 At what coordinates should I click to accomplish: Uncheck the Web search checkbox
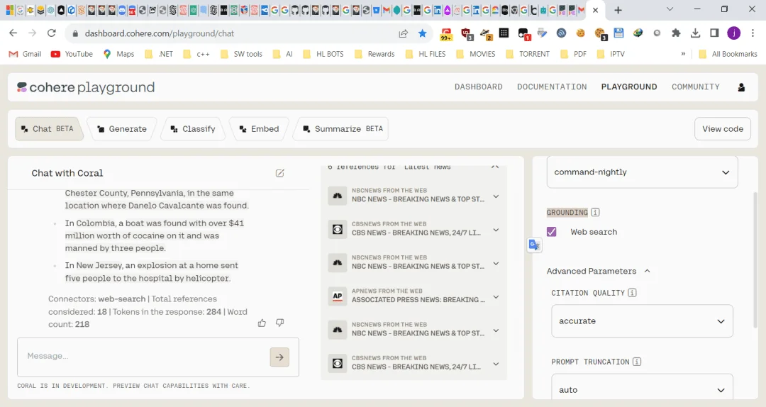[552, 232]
